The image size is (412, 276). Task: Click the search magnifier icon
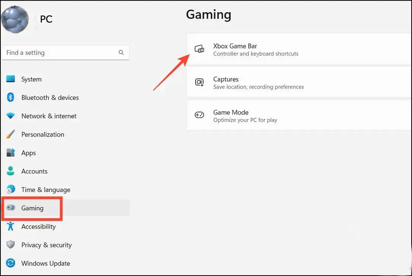tap(121, 53)
